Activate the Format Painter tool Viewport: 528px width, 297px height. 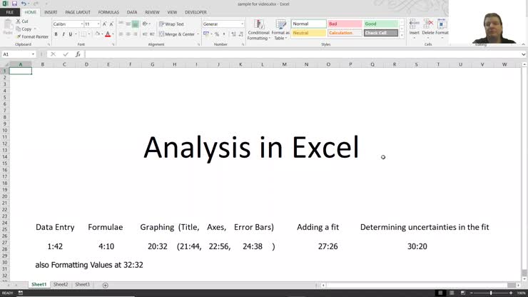(32, 36)
